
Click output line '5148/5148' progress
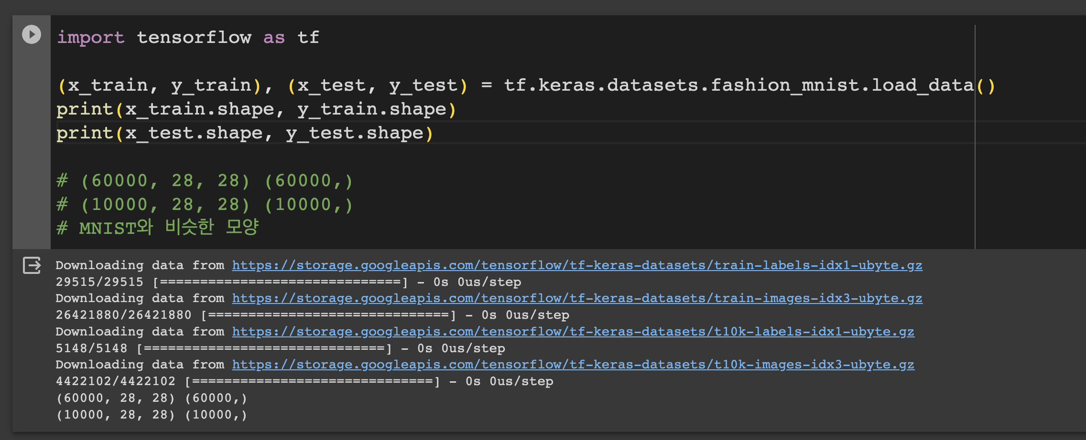(280, 348)
